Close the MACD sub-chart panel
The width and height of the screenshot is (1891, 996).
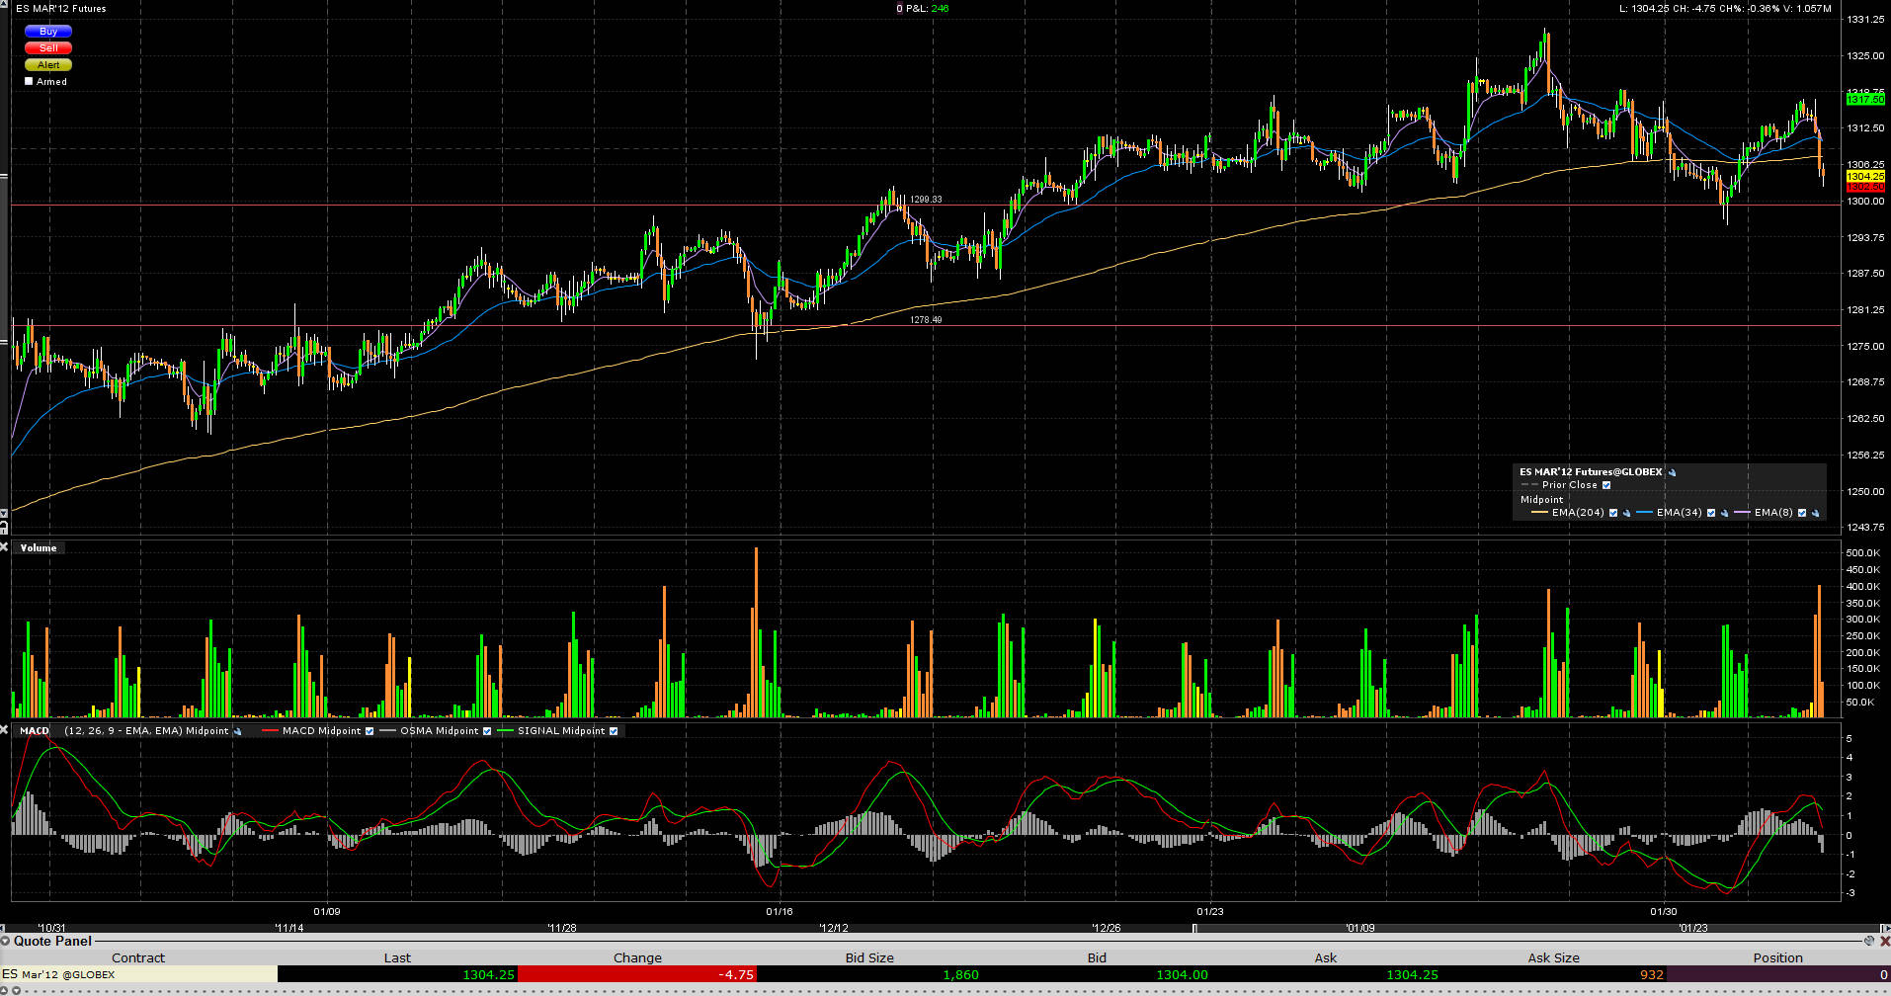click(4, 730)
